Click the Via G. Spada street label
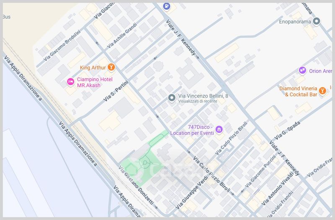335x220 pixels. 287,131
